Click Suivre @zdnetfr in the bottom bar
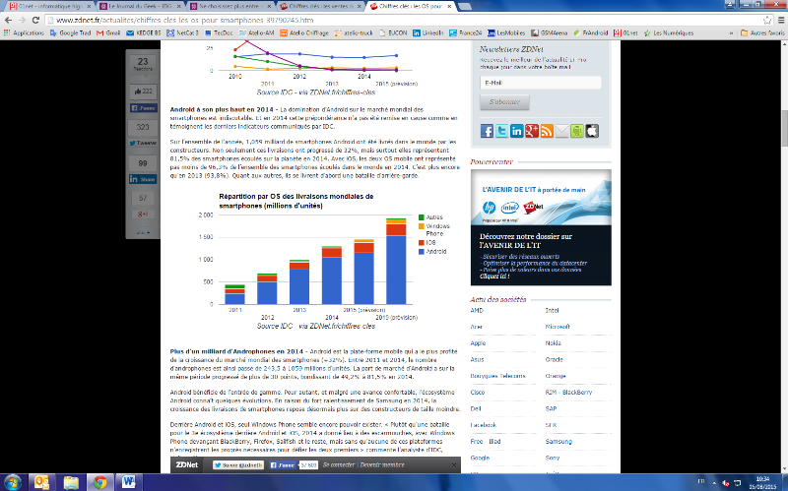Image resolution: width=788 pixels, height=491 pixels. [238, 465]
